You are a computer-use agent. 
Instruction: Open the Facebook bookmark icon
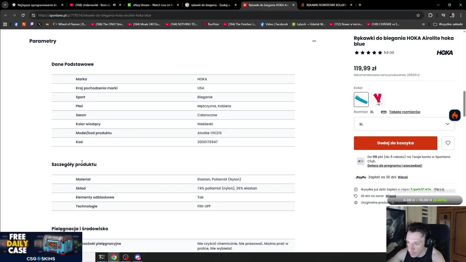(x=16, y=24)
